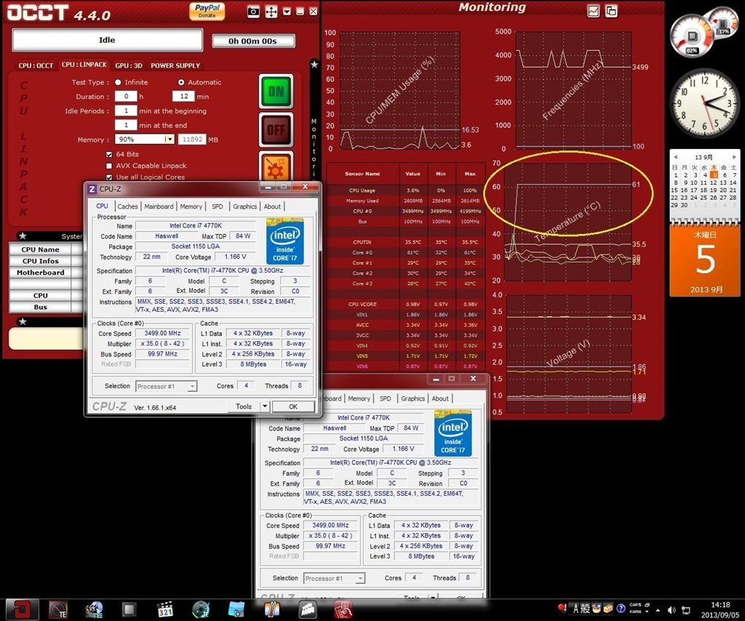The height and width of the screenshot is (621, 745).
Task: Open the Graphics tab in front CPU-Z
Action: pos(244,207)
